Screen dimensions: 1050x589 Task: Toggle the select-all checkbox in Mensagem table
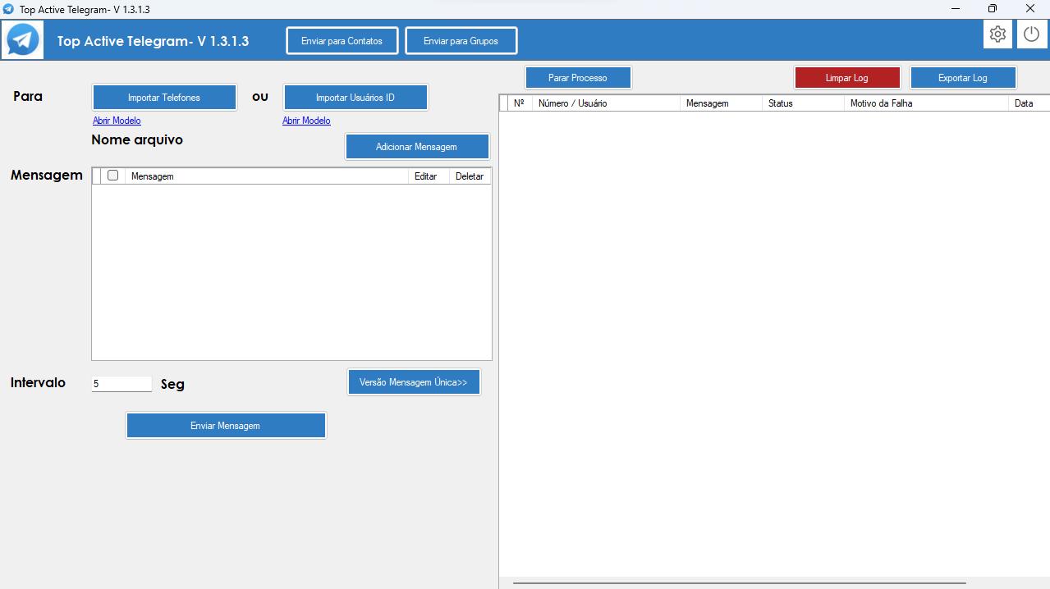tap(112, 175)
